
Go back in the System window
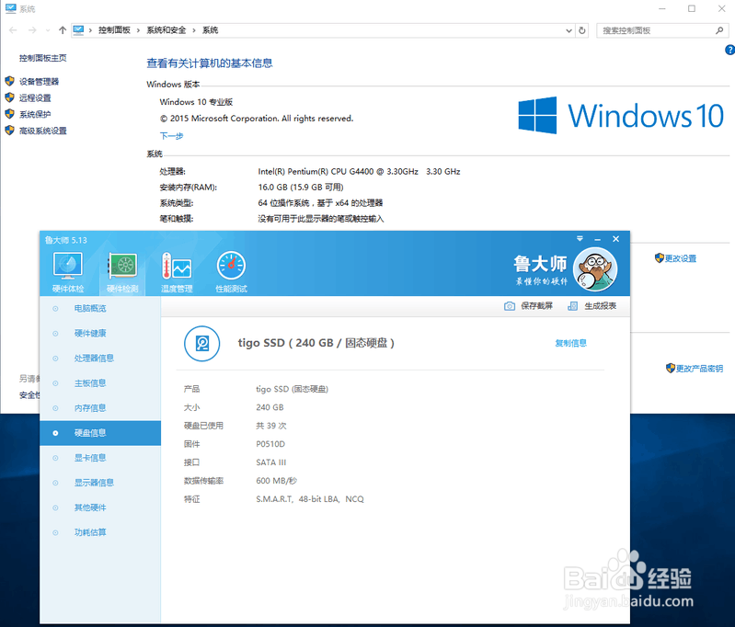click(x=13, y=30)
